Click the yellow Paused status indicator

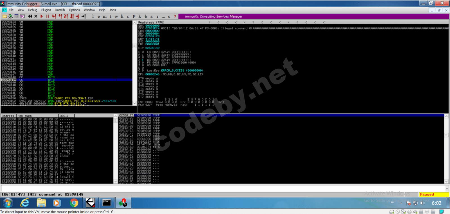tap(434, 194)
